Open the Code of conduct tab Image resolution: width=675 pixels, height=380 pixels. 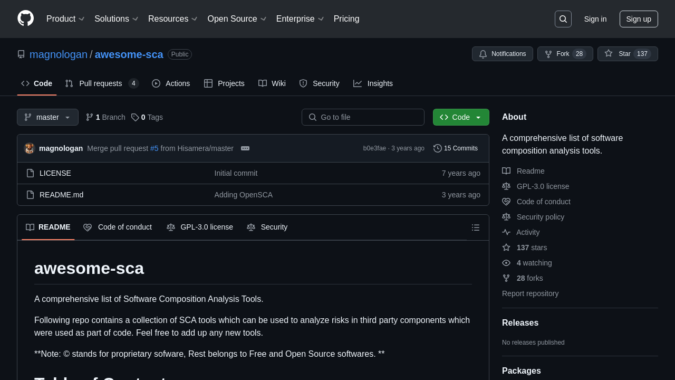point(118,227)
